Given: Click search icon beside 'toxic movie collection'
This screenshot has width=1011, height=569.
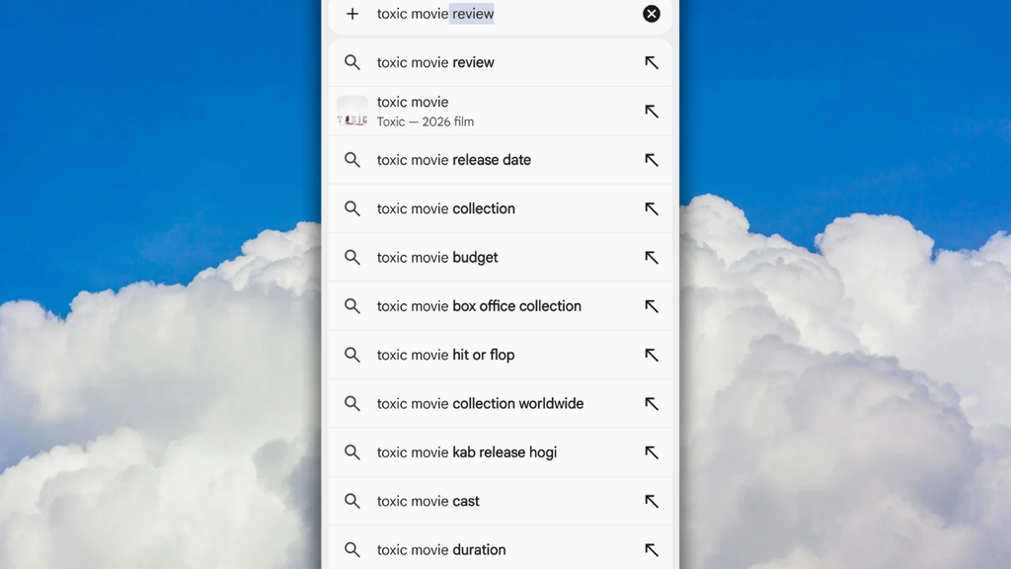Looking at the screenshot, I should click(352, 208).
